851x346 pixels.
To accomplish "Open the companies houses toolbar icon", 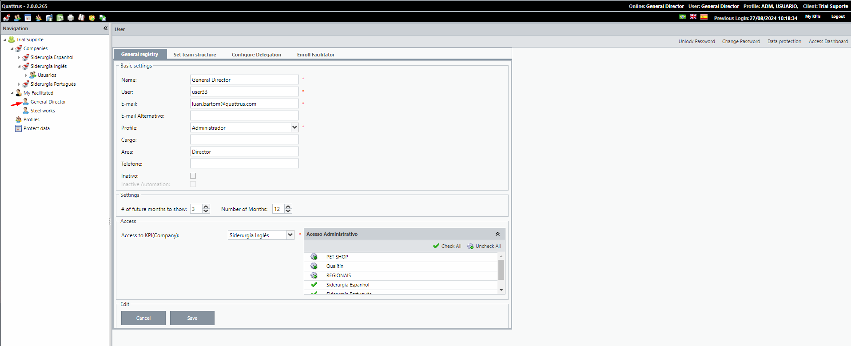I will click(x=7, y=18).
